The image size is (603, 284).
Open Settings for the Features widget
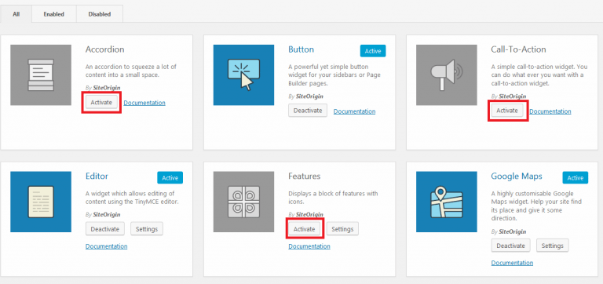click(x=342, y=229)
